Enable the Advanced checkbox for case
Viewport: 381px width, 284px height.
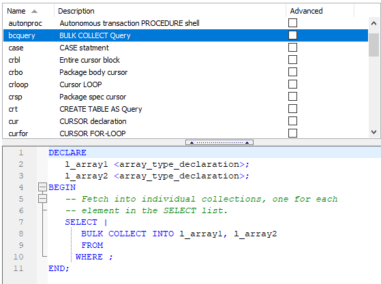click(x=292, y=48)
